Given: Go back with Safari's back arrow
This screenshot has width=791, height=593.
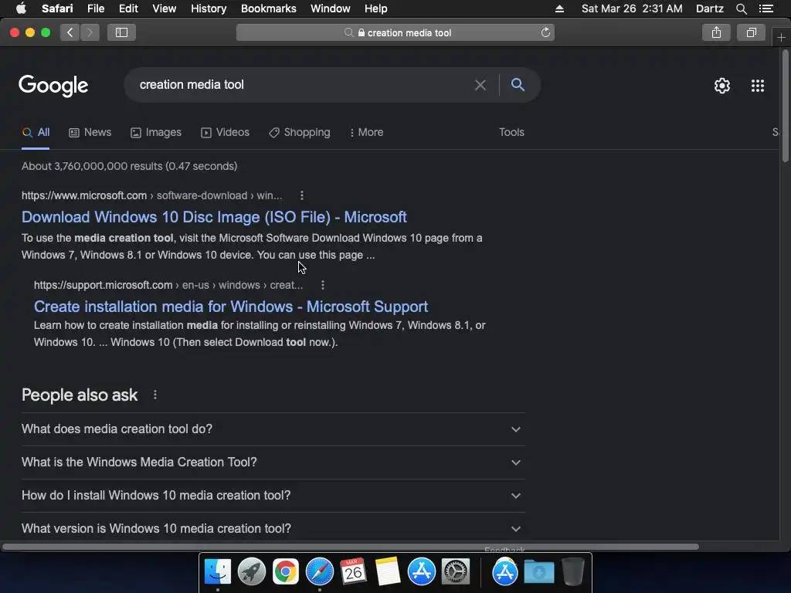Looking at the screenshot, I should click(70, 32).
